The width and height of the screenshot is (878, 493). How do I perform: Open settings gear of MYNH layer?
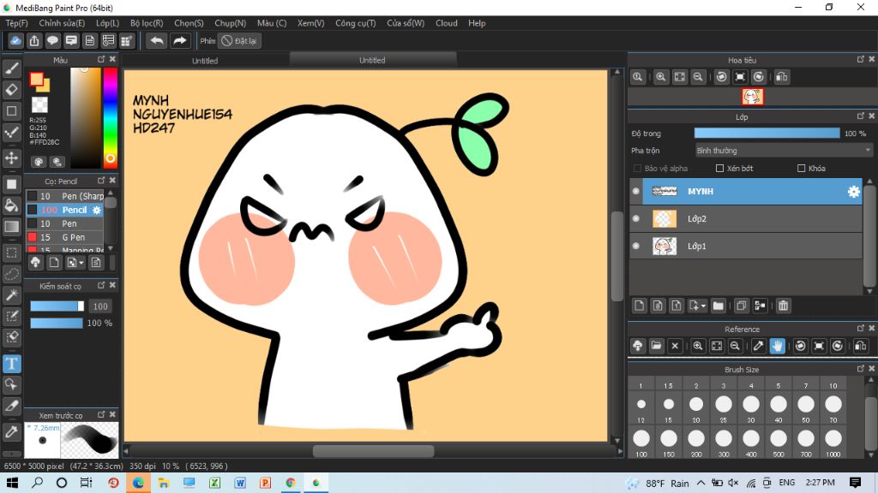pyautogui.click(x=853, y=192)
